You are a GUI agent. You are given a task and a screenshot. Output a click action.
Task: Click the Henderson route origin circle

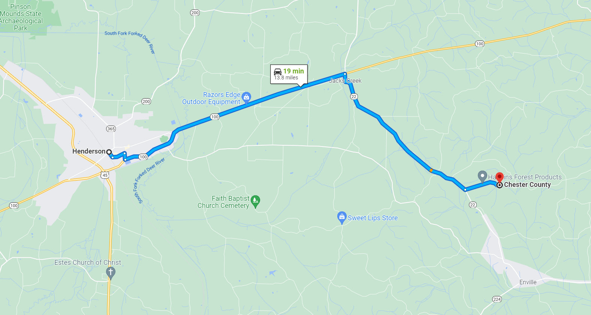(109, 152)
